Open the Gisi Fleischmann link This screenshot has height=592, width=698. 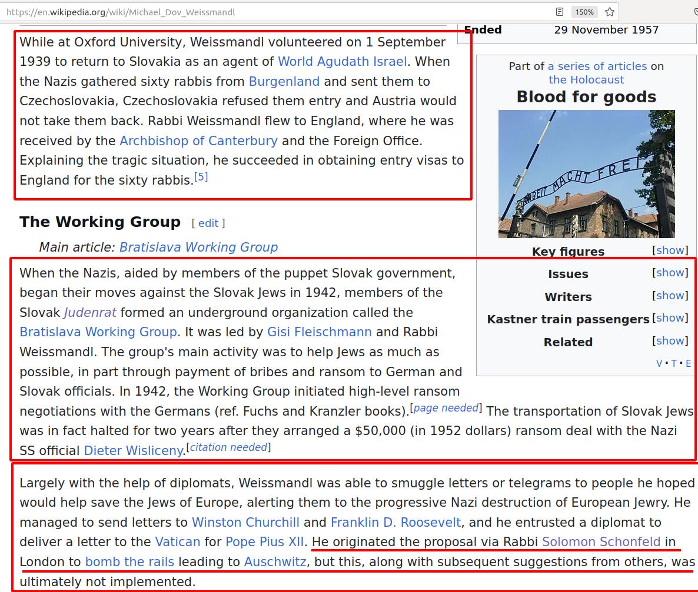(x=319, y=332)
